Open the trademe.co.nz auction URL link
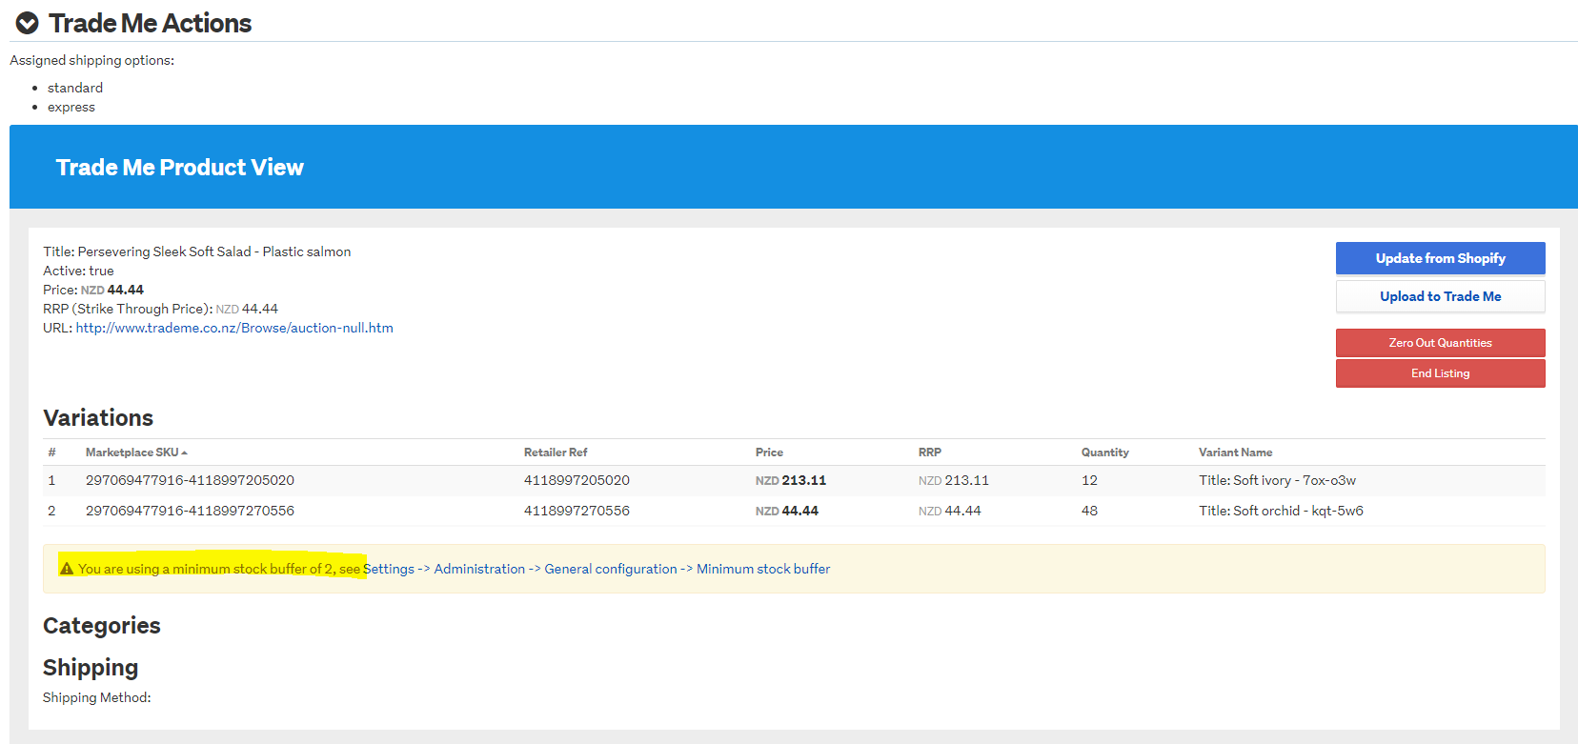Viewport: 1578px width, 744px height. pyautogui.click(x=234, y=328)
